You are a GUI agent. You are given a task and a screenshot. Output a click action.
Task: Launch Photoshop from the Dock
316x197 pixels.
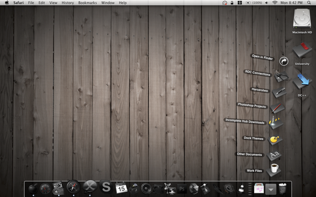(182, 188)
